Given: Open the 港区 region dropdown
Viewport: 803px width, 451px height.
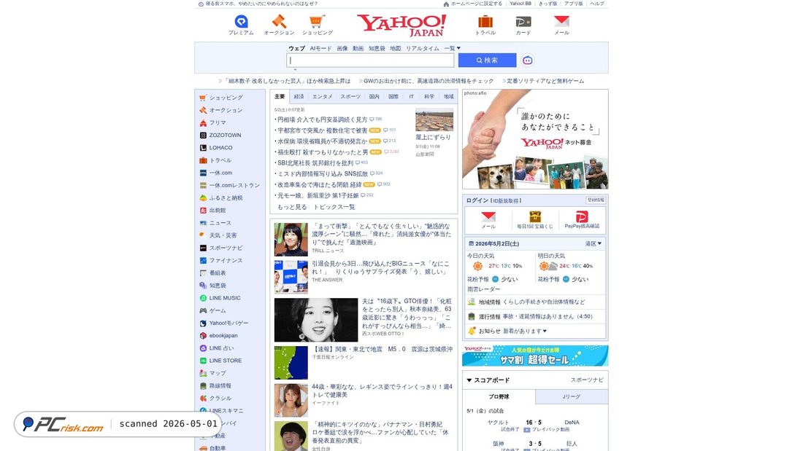Looking at the screenshot, I should (x=593, y=244).
